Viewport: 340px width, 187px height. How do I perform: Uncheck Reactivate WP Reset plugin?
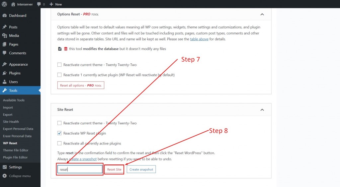[x=59, y=133]
